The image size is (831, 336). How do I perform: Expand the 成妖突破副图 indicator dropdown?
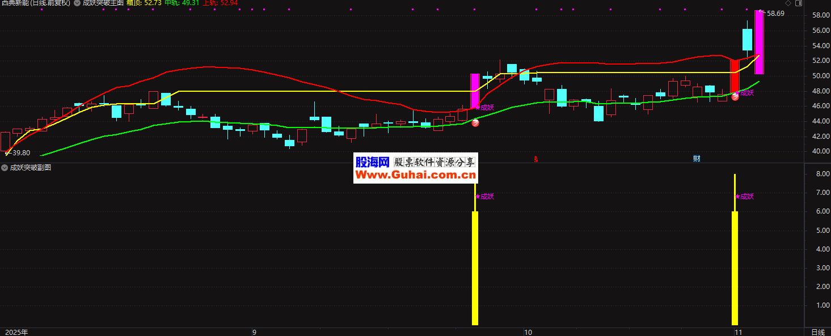click(x=5, y=168)
